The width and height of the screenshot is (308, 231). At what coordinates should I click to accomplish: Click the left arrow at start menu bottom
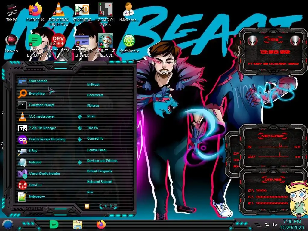pyautogui.click(x=106, y=206)
